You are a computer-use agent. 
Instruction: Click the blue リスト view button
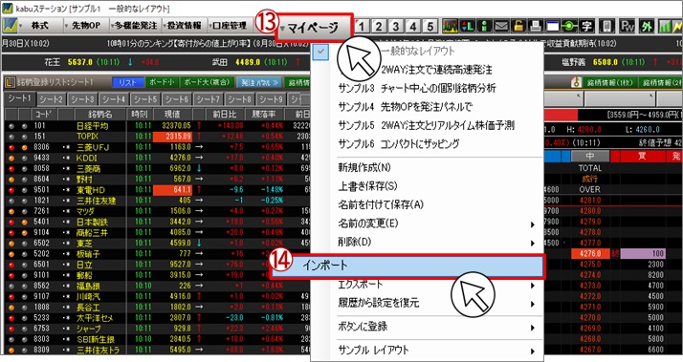127,82
